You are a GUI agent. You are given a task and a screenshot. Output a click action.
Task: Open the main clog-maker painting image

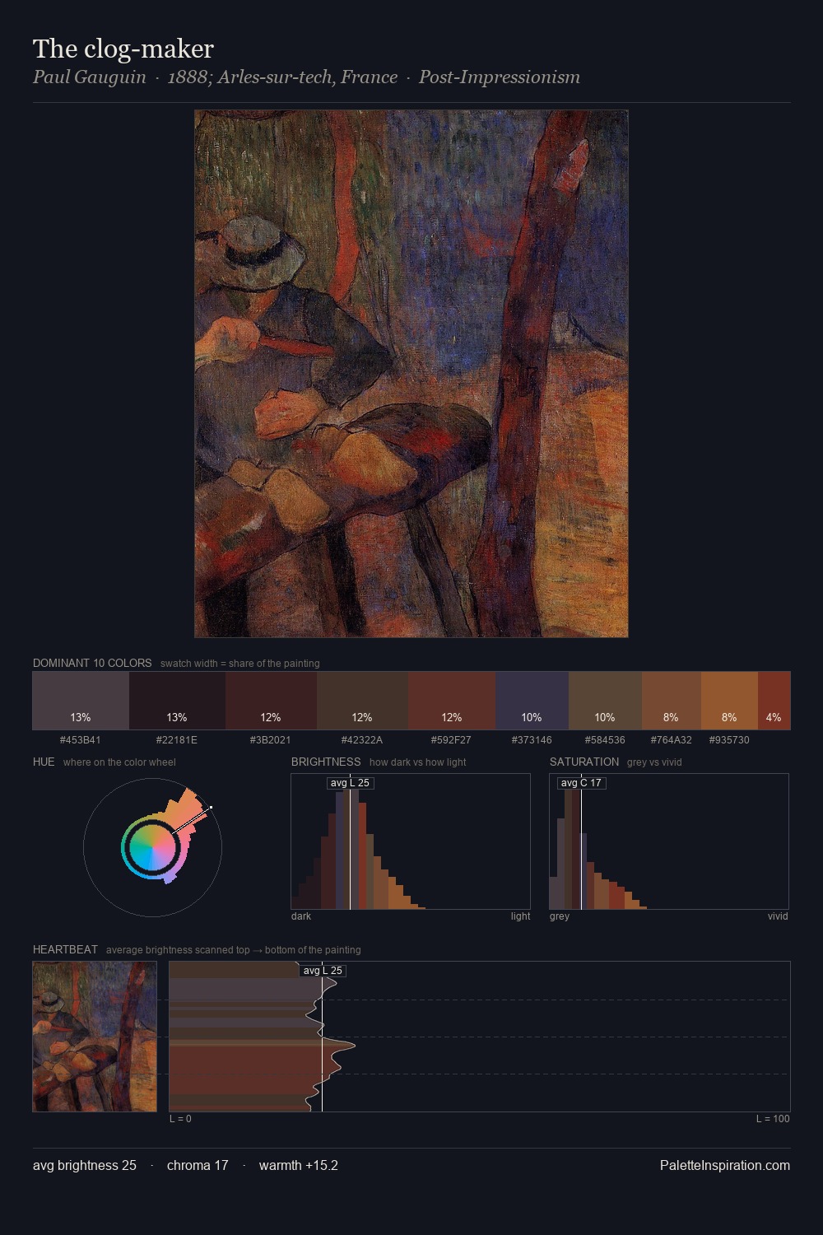pos(411,374)
